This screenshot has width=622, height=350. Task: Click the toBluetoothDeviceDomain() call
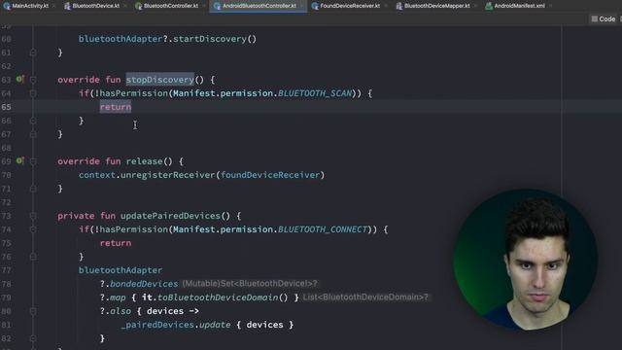pos(223,297)
